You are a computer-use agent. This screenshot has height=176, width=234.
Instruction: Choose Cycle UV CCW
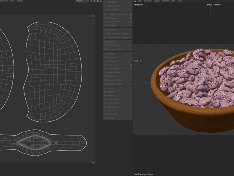click(x=118, y=99)
